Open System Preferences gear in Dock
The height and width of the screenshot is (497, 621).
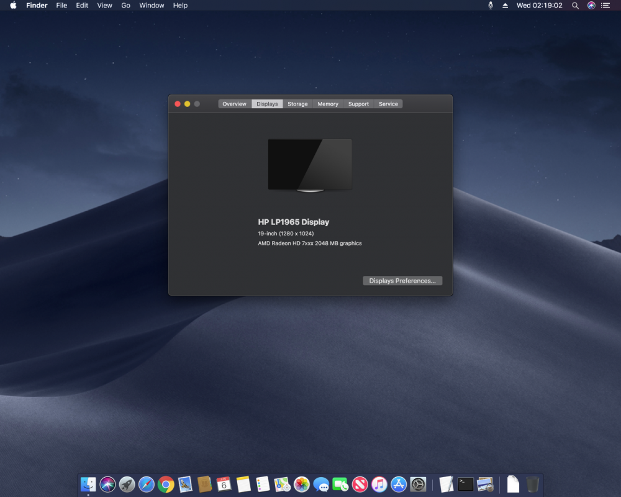coord(418,485)
